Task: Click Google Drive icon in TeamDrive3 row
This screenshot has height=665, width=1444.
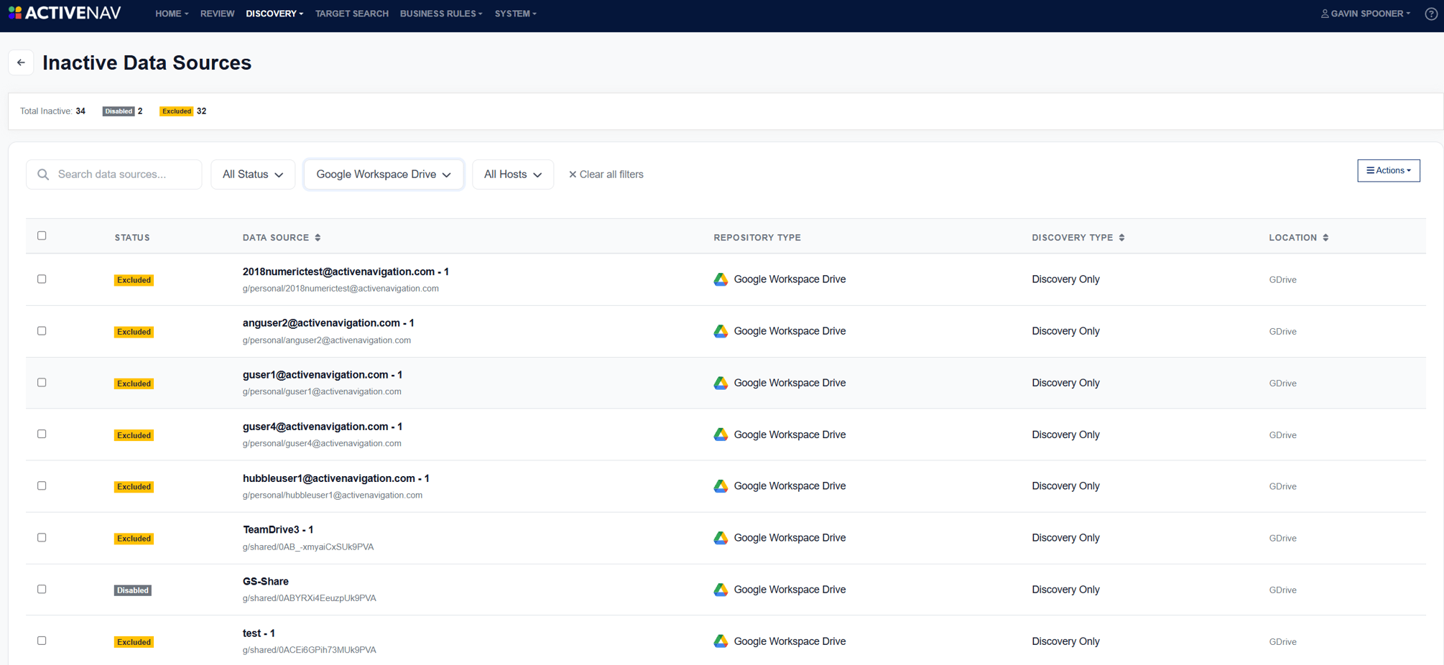Action: click(721, 538)
